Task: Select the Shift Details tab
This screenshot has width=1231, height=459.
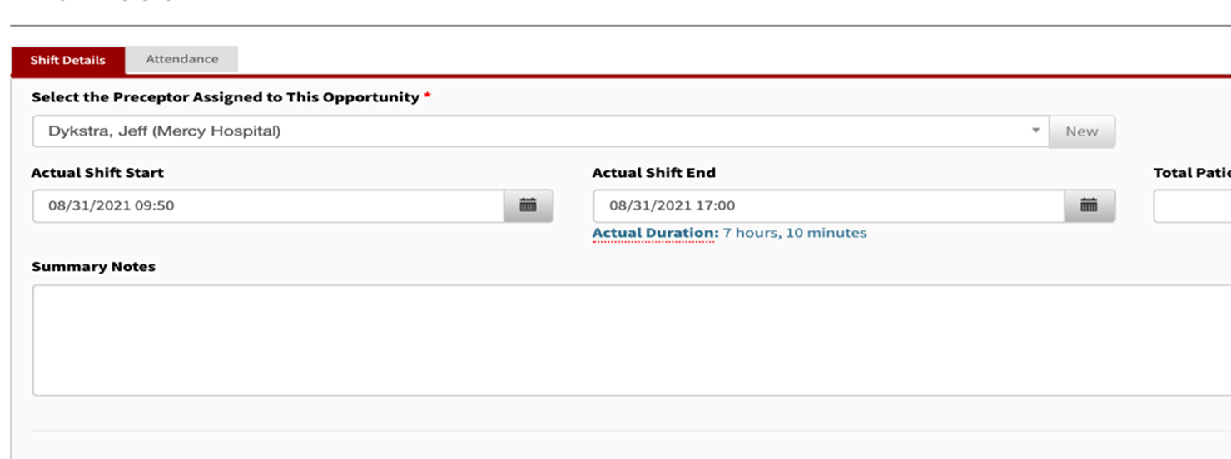Action: (67, 60)
